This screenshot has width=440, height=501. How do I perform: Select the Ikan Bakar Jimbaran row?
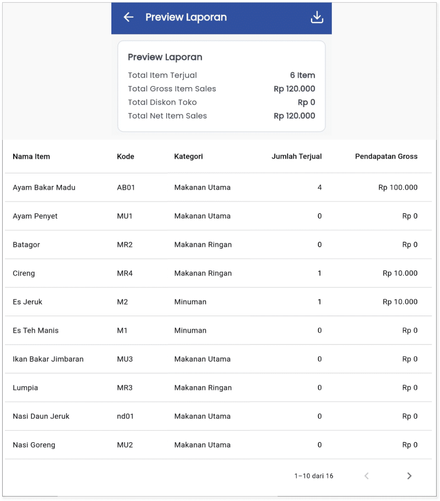[x=218, y=359]
